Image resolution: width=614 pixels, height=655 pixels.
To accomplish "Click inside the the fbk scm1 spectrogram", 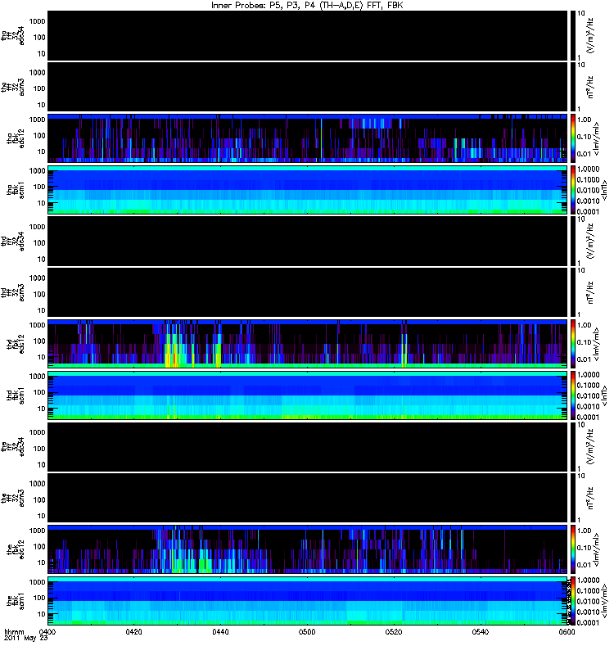I will 307,601.
